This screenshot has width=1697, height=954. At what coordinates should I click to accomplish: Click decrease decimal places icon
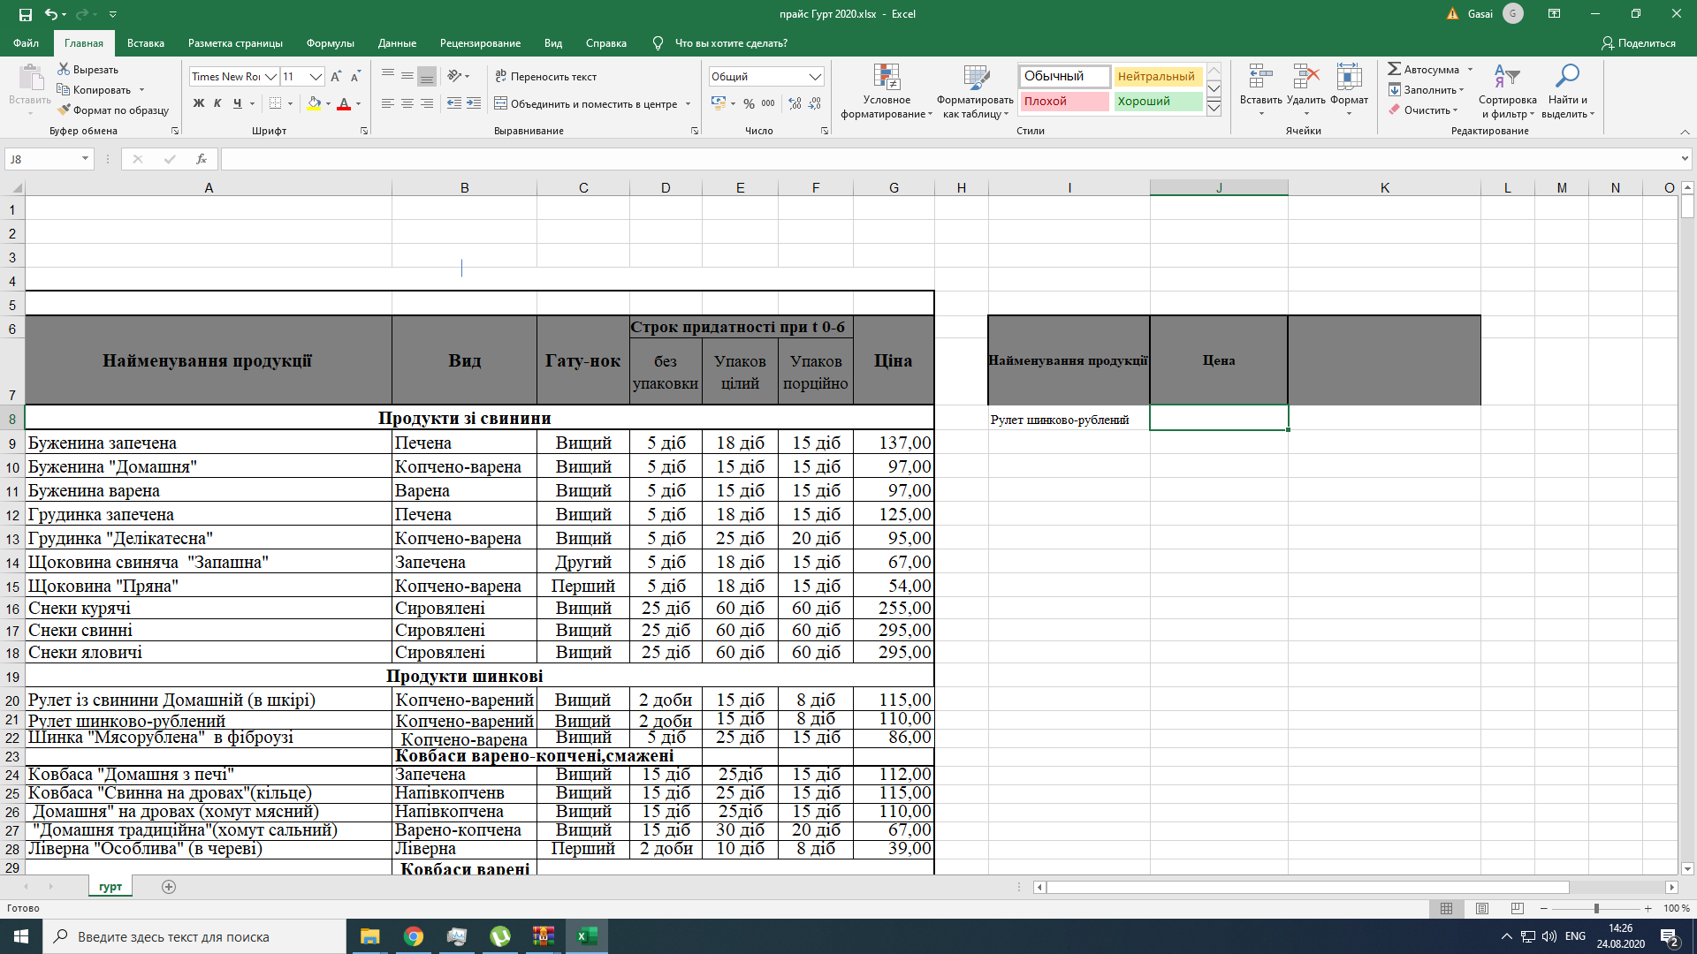pos(815,103)
